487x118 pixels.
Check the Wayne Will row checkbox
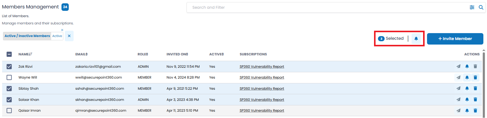[9, 77]
